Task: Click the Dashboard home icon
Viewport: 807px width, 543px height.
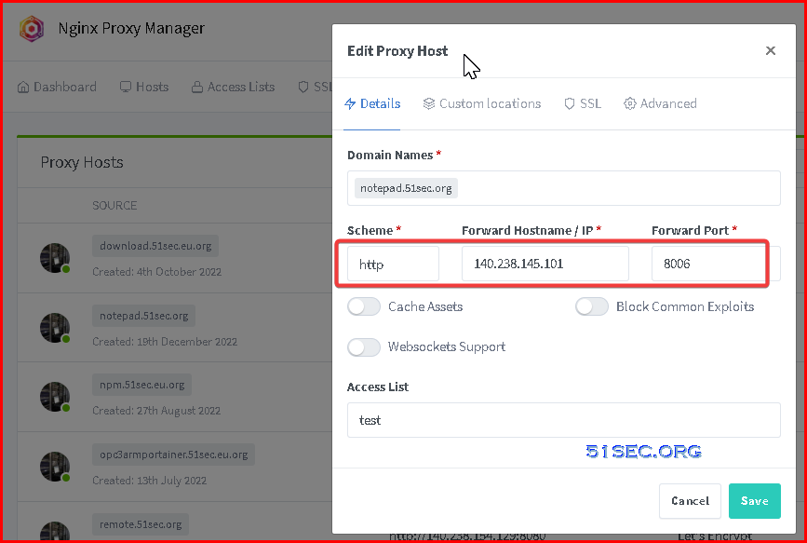Action: [x=23, y=87]
